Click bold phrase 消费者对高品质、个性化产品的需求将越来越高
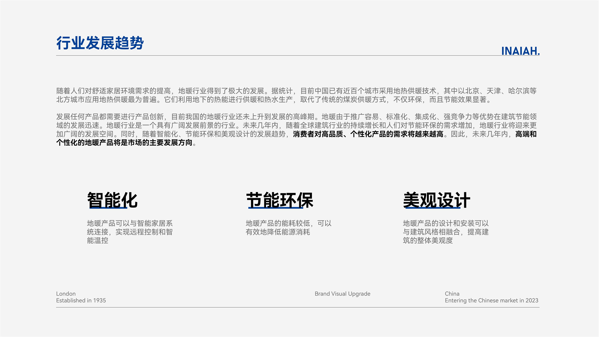This screenshot has width=599, height=337. pyautogui.click(x=368, y=134)
